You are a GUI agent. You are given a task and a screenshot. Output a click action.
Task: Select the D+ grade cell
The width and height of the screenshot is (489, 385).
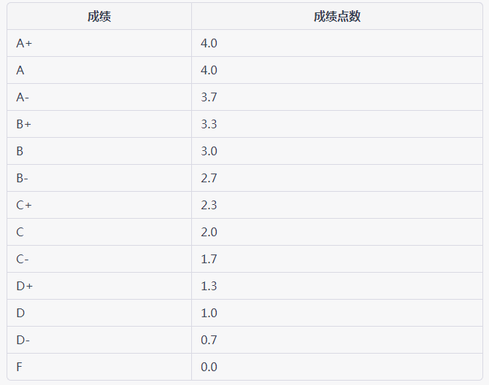[x=99, y=286]
